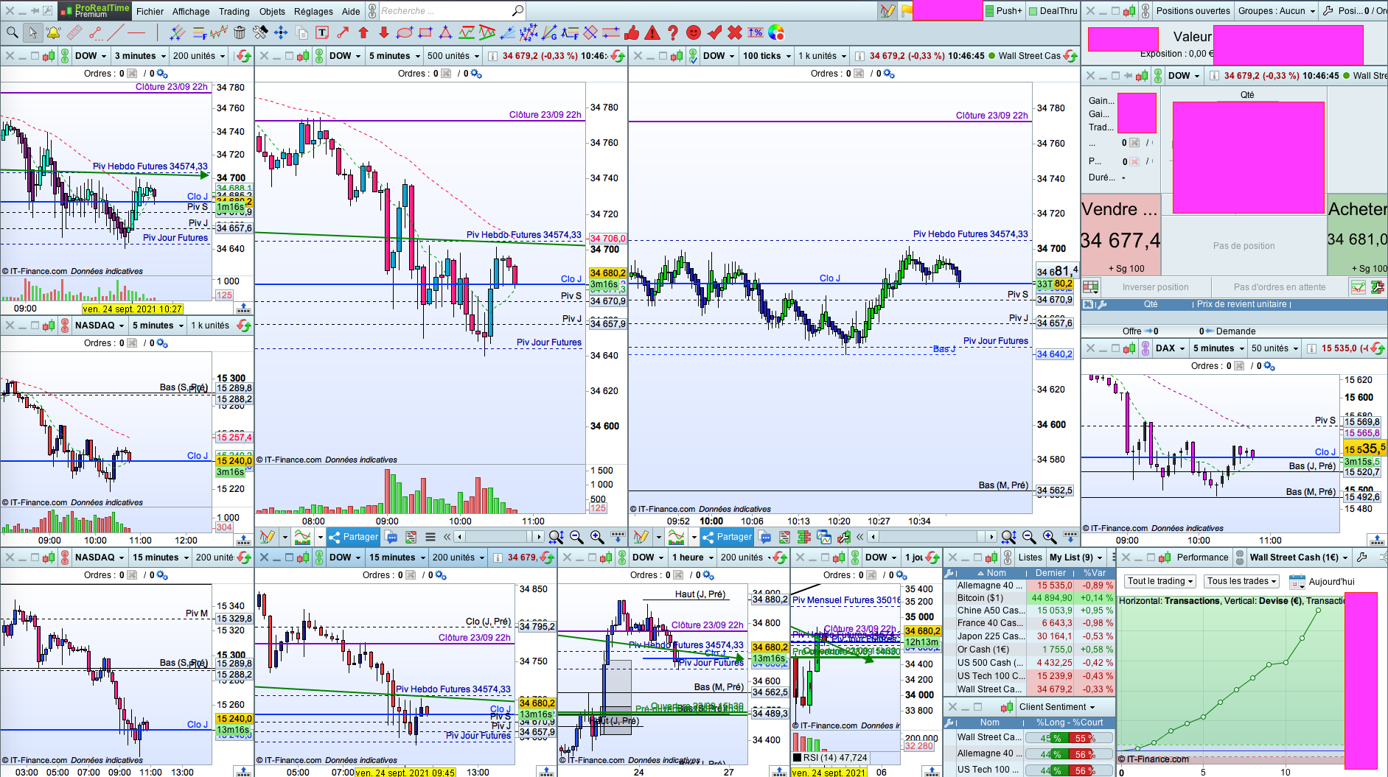Select the warning triangle marker
Screen dimensions: 1388x777
[652, 32]
